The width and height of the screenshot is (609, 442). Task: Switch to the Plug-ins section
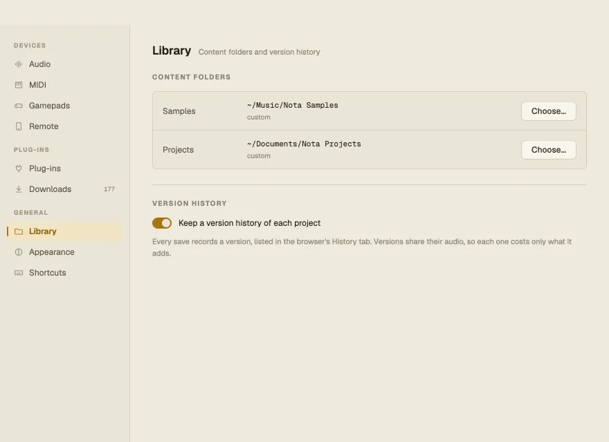[64, 169]
